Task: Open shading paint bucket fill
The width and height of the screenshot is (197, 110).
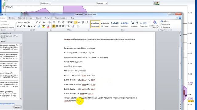Action: [x=73, y=26]
